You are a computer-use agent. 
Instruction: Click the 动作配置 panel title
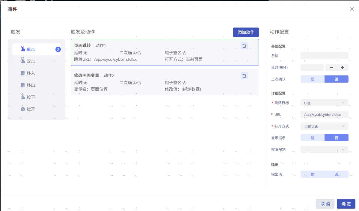tap(279, 32)
